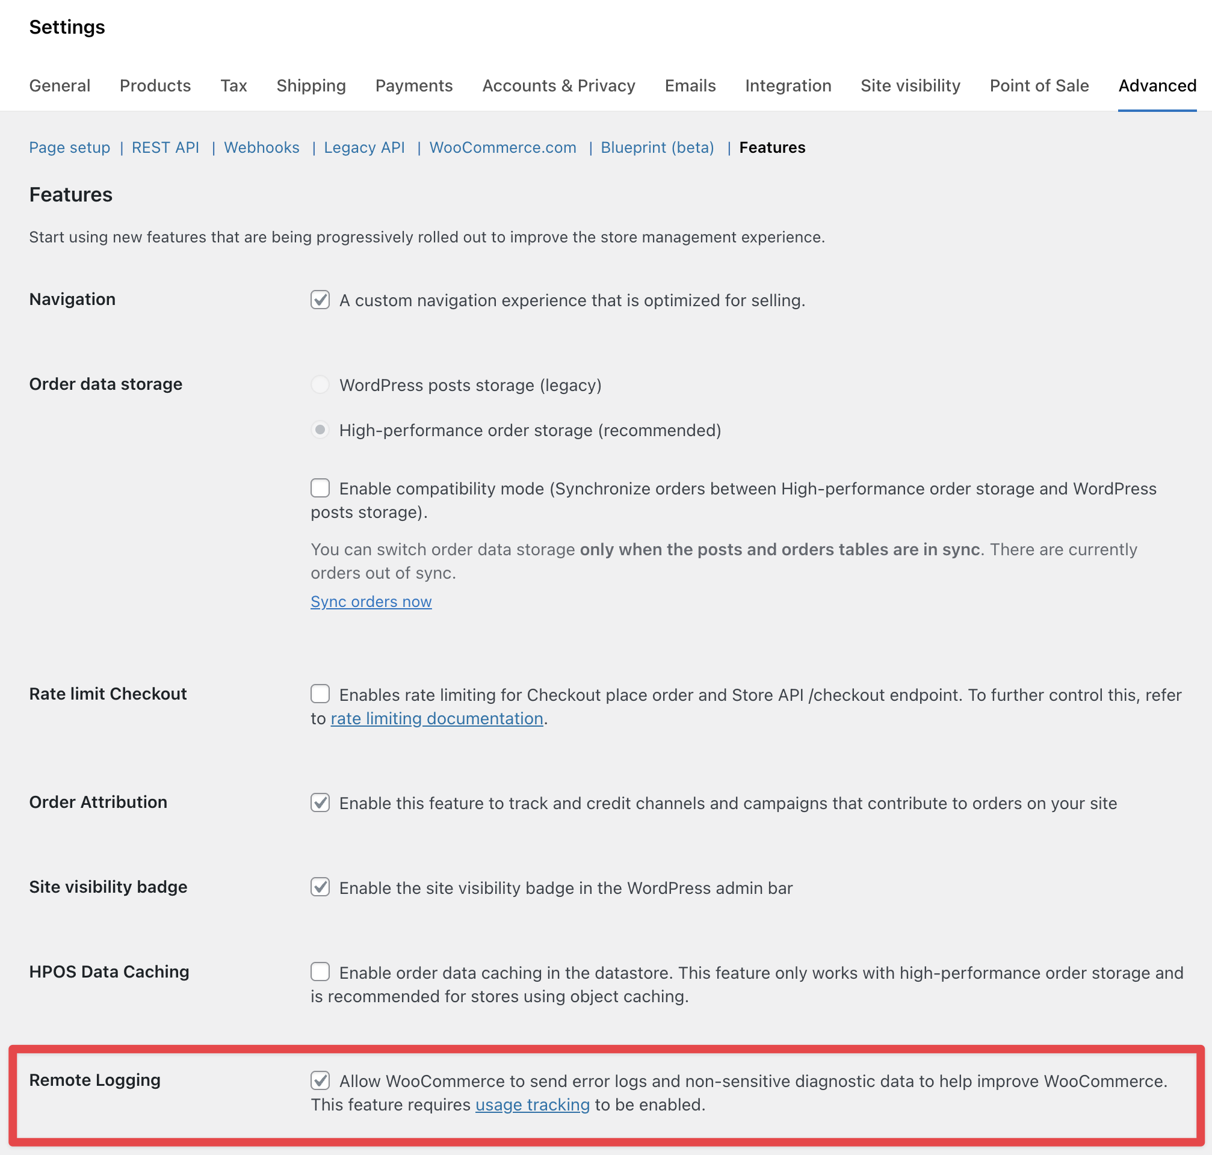Switch to the Accounts & Privacy tab
1212x1155 pixels.
(x=558, y=85)
